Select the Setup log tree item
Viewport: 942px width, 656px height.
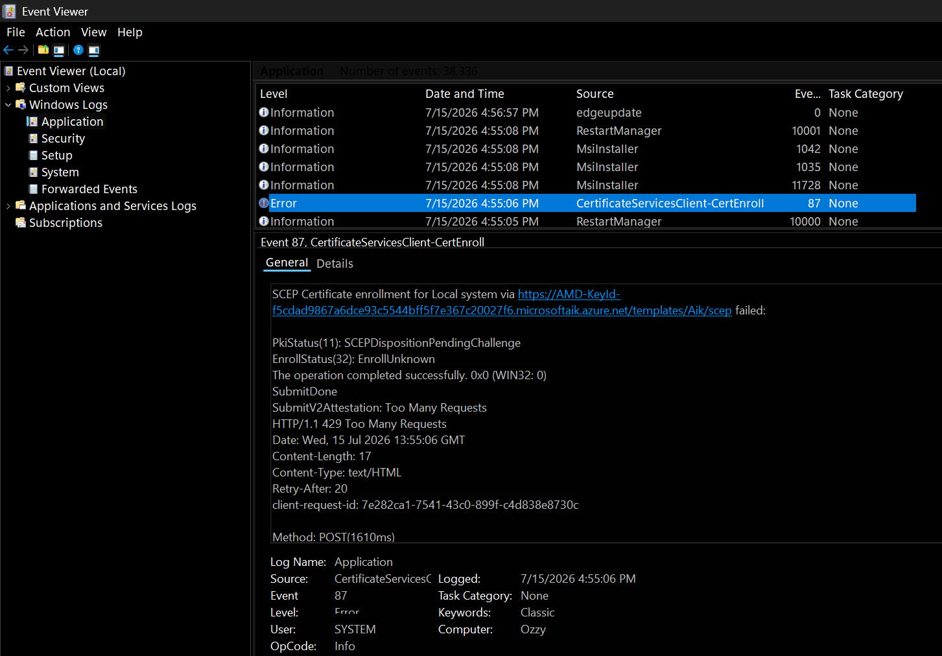click(x=56, y=155)
